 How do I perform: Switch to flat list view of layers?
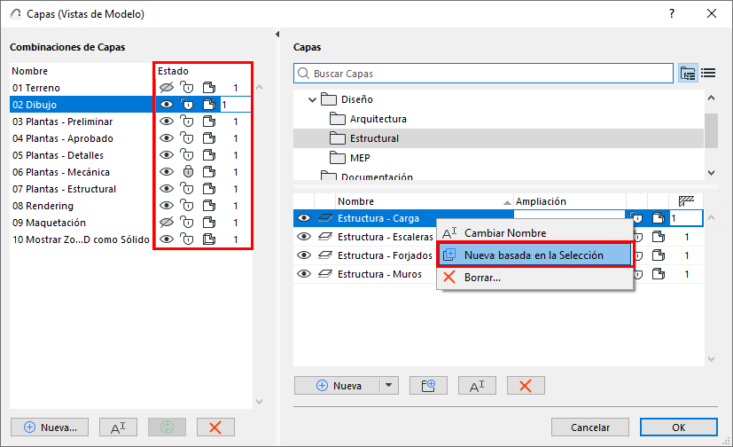click(708, 74)
